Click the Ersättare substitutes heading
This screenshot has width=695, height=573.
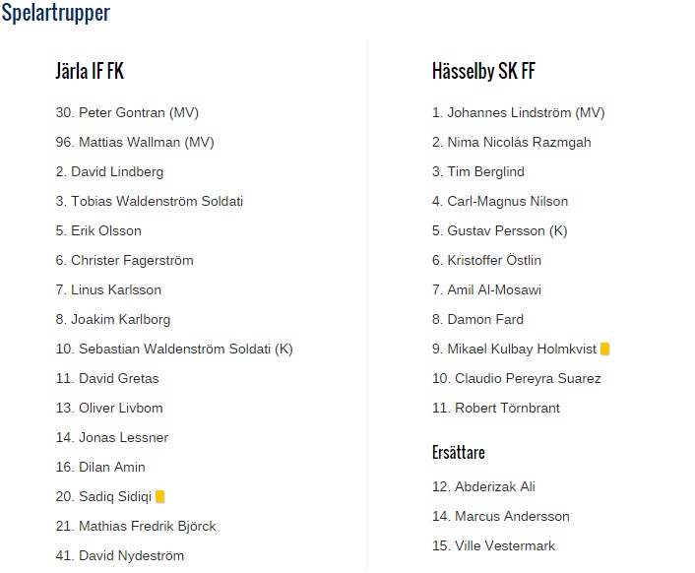(x=459, y=453)
